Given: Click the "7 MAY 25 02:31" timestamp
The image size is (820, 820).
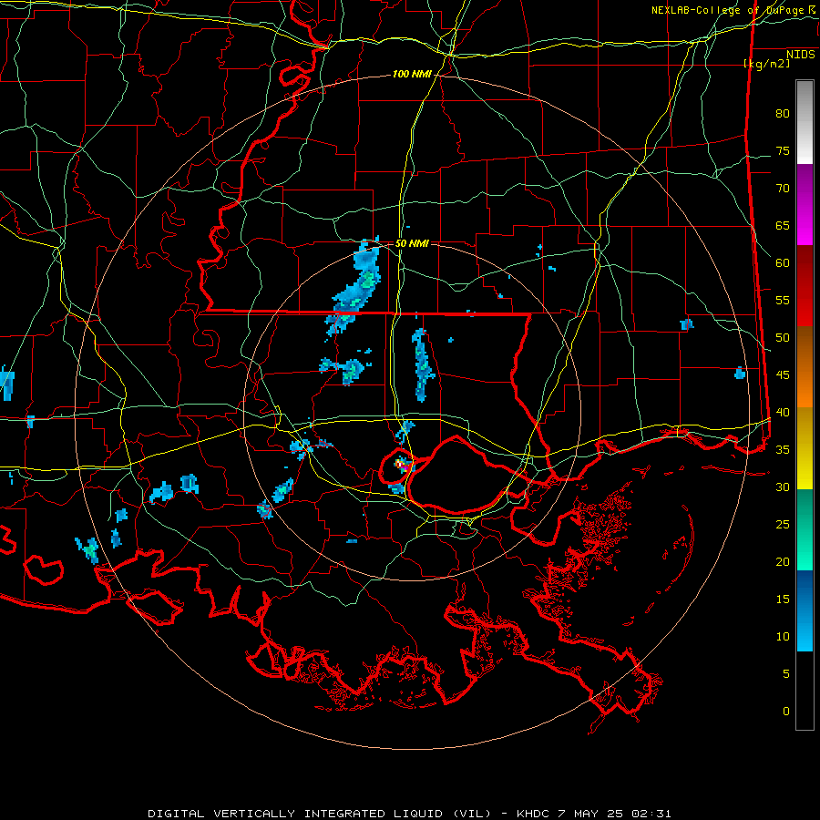Looking at the screenshot, I should click(x=616, y=814).
